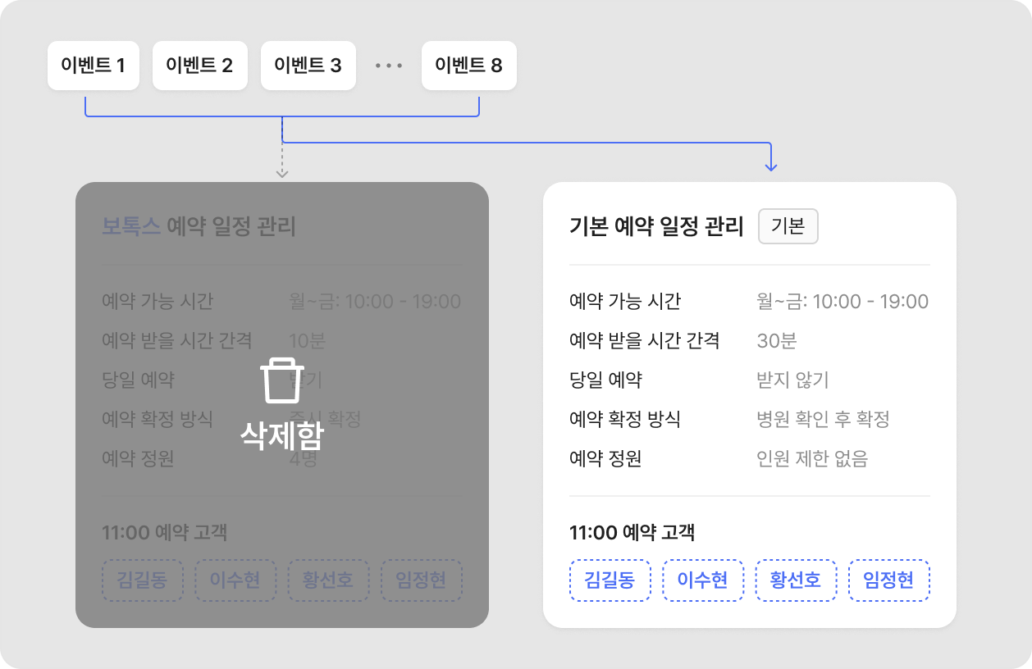Click the blue arrow pointing to 기본 card
Screen dimensions: 1032x669
[770, 164]
